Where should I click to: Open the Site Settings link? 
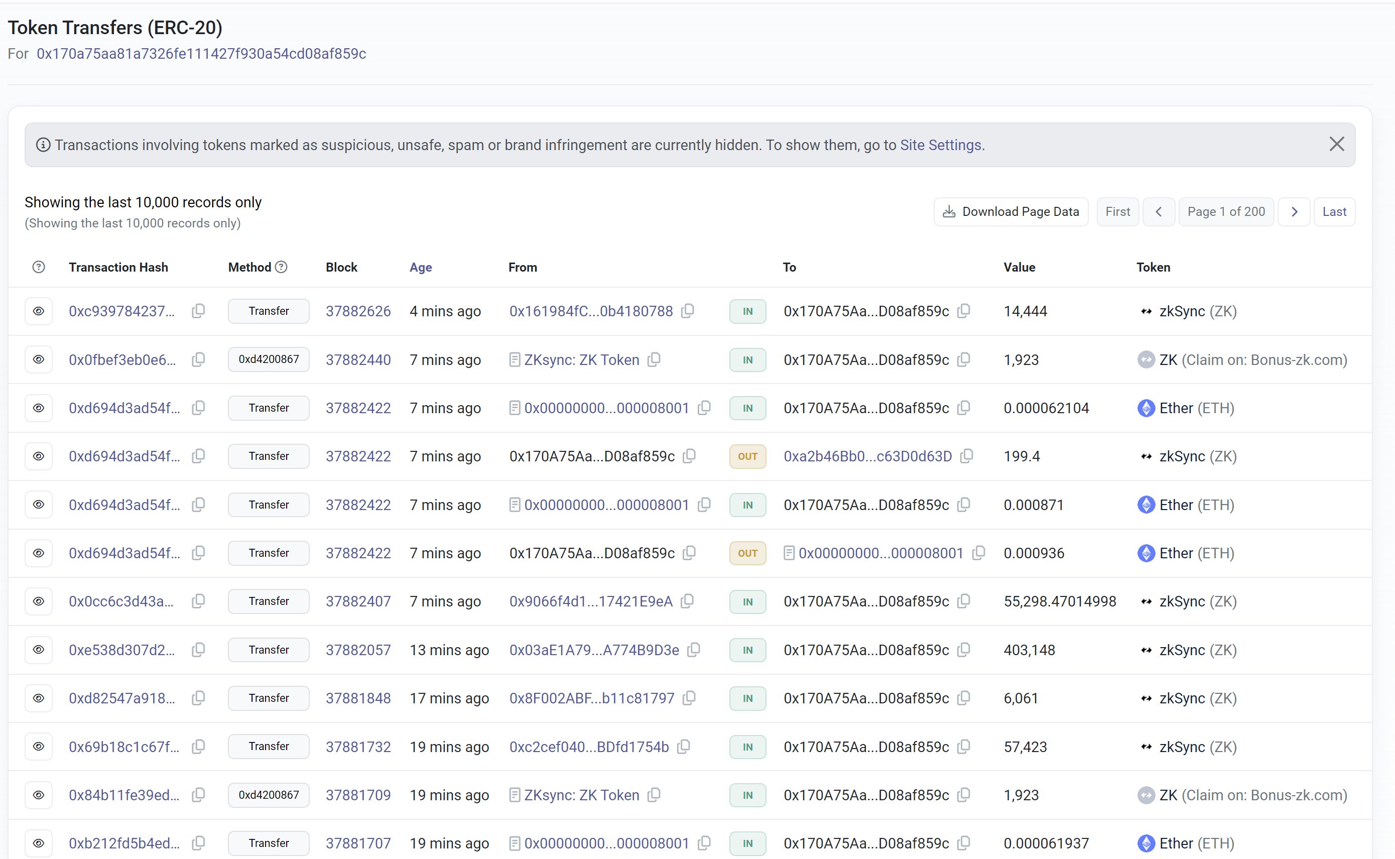[x=941, y=145]
